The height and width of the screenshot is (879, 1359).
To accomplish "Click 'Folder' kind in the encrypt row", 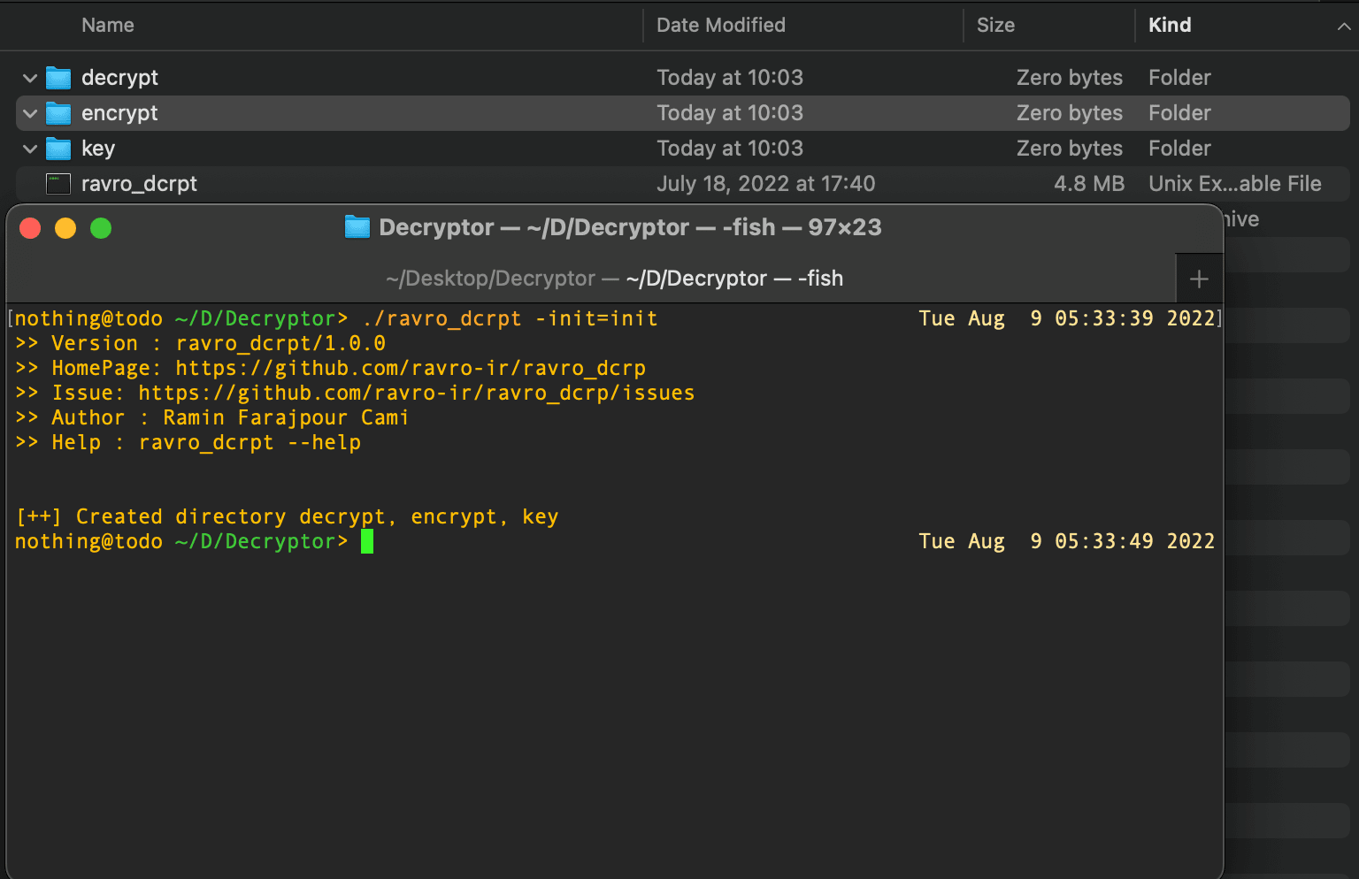I will pos(1179,113).
